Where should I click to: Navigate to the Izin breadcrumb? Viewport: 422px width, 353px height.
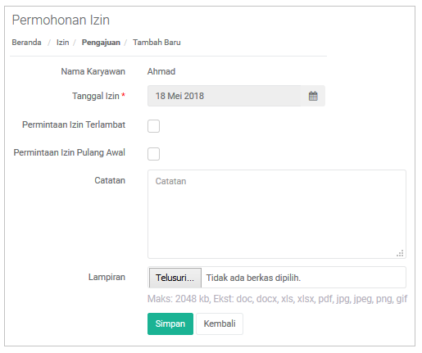pos(62,43)
